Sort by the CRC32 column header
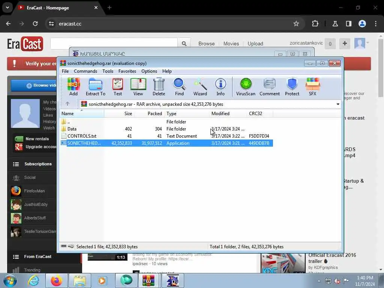Viewport: 384px width, 288px height. 260,114
